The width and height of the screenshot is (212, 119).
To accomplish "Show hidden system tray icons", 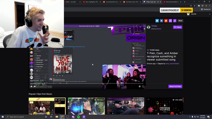I will click(x=190, y=117).
